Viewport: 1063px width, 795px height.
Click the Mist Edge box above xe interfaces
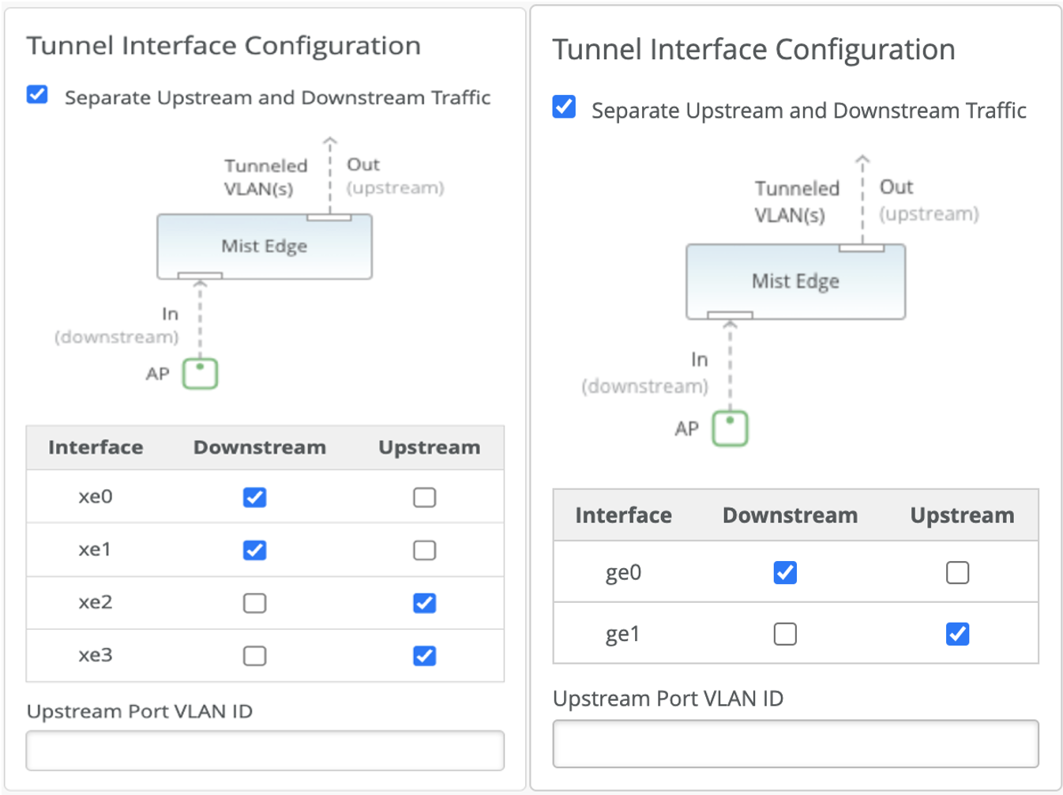[265, 247]
